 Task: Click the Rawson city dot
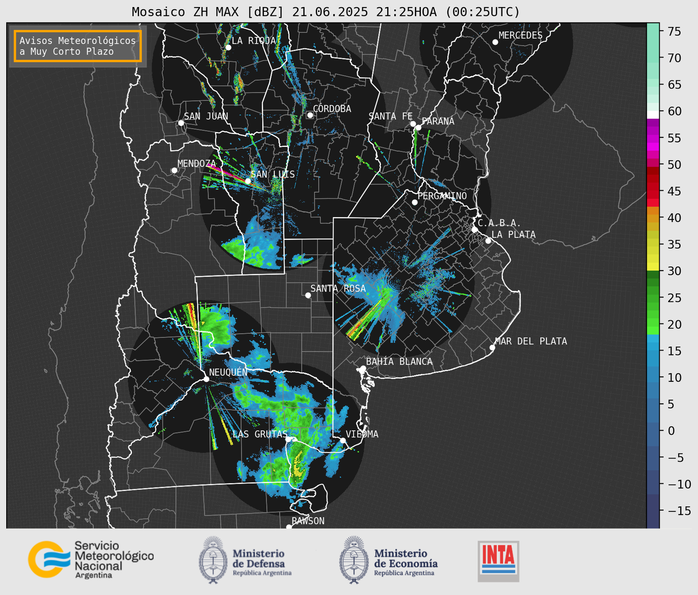[289, 527]
